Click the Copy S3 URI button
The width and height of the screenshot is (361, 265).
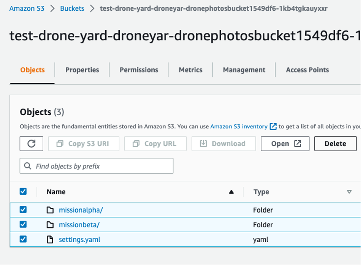click(x=84, y=144)
